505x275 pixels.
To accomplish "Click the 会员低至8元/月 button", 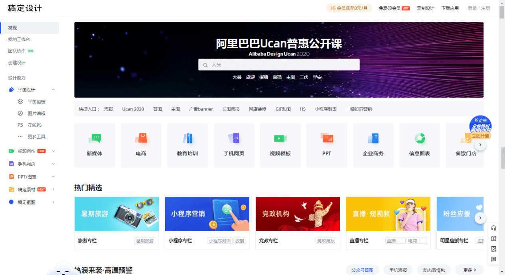I will tap(349, 8).
